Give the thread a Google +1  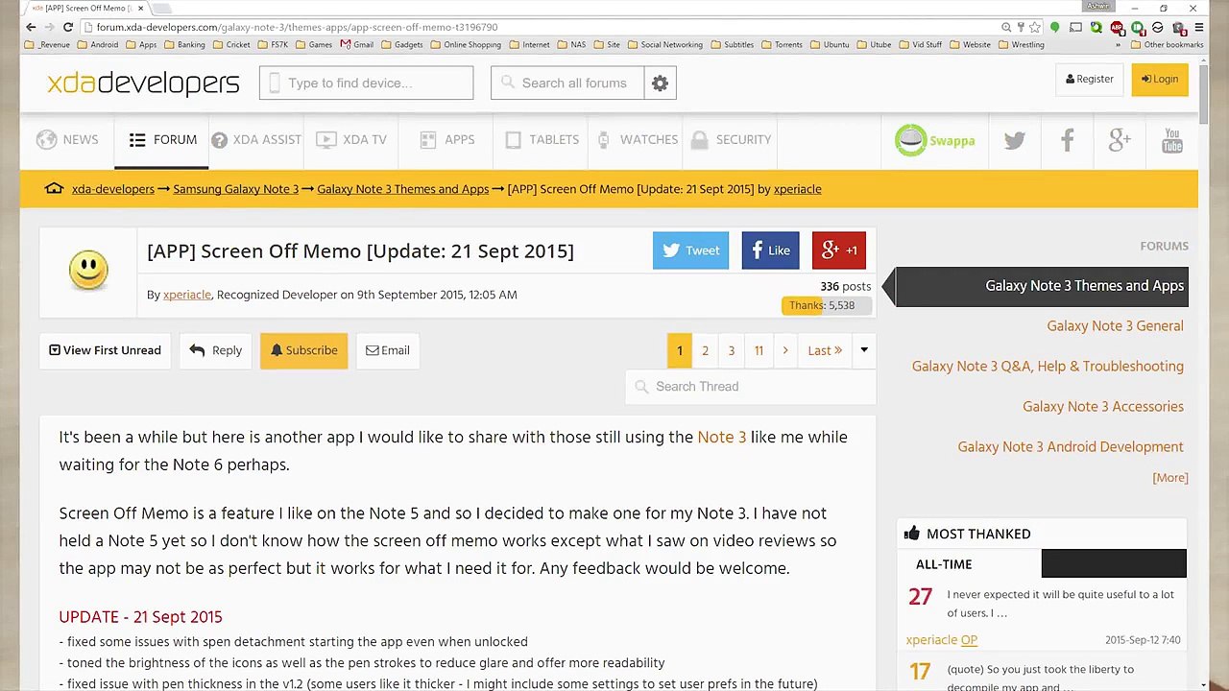(839, 250)
